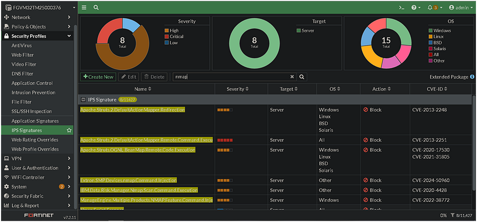
Task: Select Solaris OS legend entry
Action: click(437, 49)
